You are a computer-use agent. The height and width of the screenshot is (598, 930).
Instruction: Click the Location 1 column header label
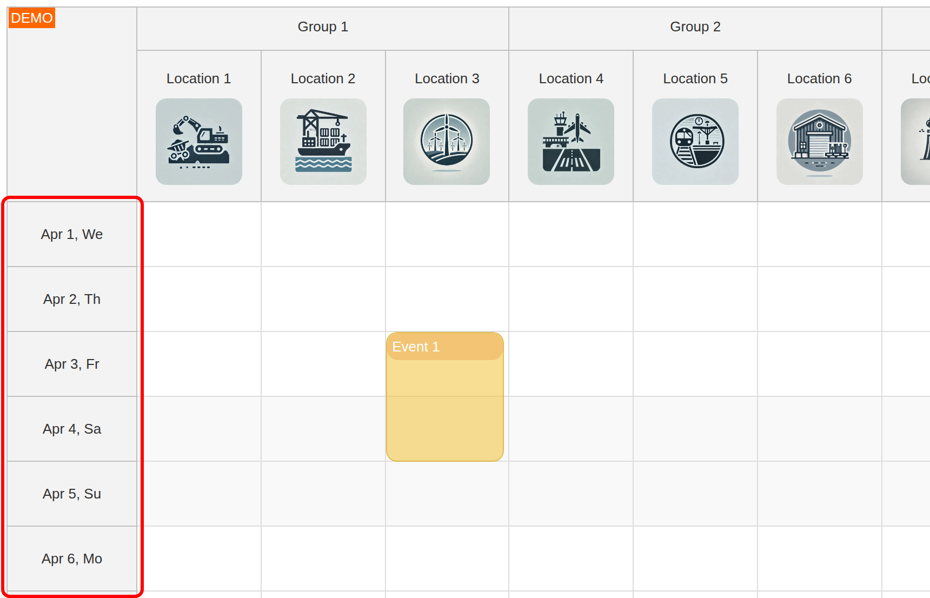tap(199, 78)
